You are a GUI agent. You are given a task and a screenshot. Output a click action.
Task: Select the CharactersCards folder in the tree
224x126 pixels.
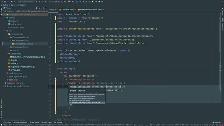click(19, 37)
